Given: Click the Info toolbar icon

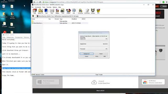Looking at the screenshot, I should pos(74,11).
